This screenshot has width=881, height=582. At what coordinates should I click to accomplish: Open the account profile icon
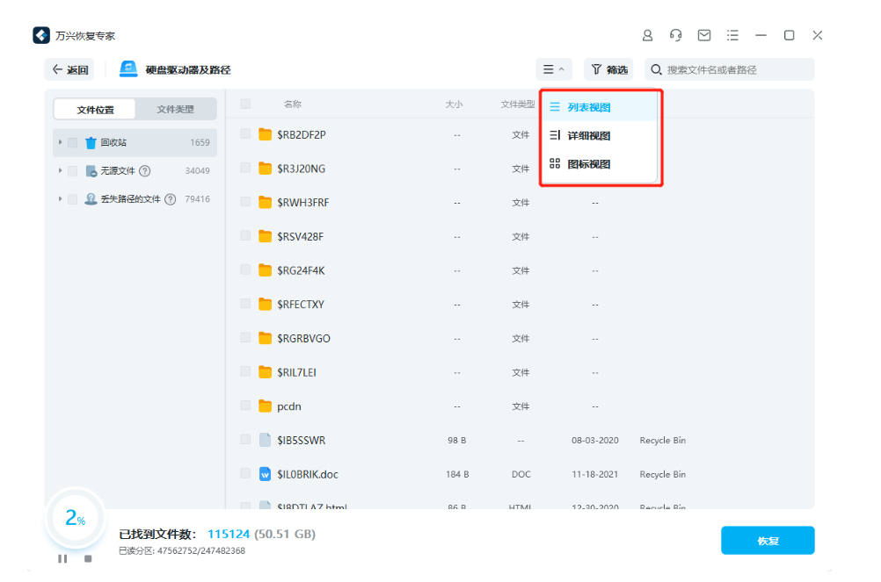pos(647,35)
